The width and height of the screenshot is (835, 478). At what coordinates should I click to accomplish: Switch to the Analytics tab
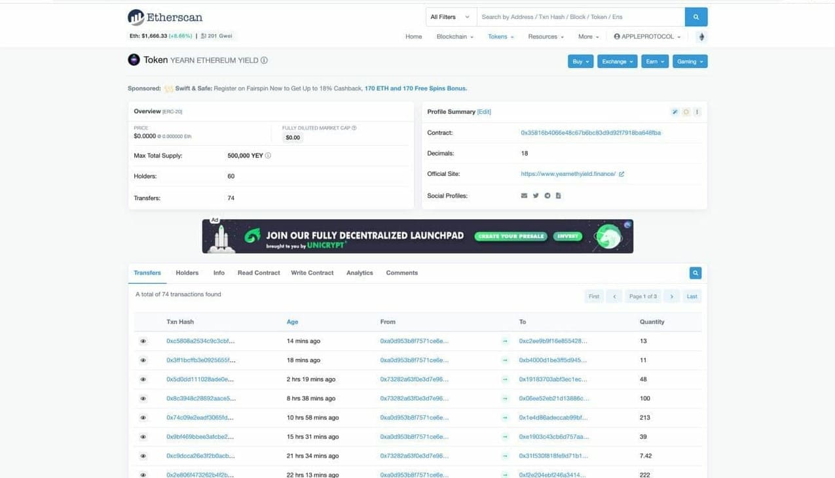click(360, 273)
